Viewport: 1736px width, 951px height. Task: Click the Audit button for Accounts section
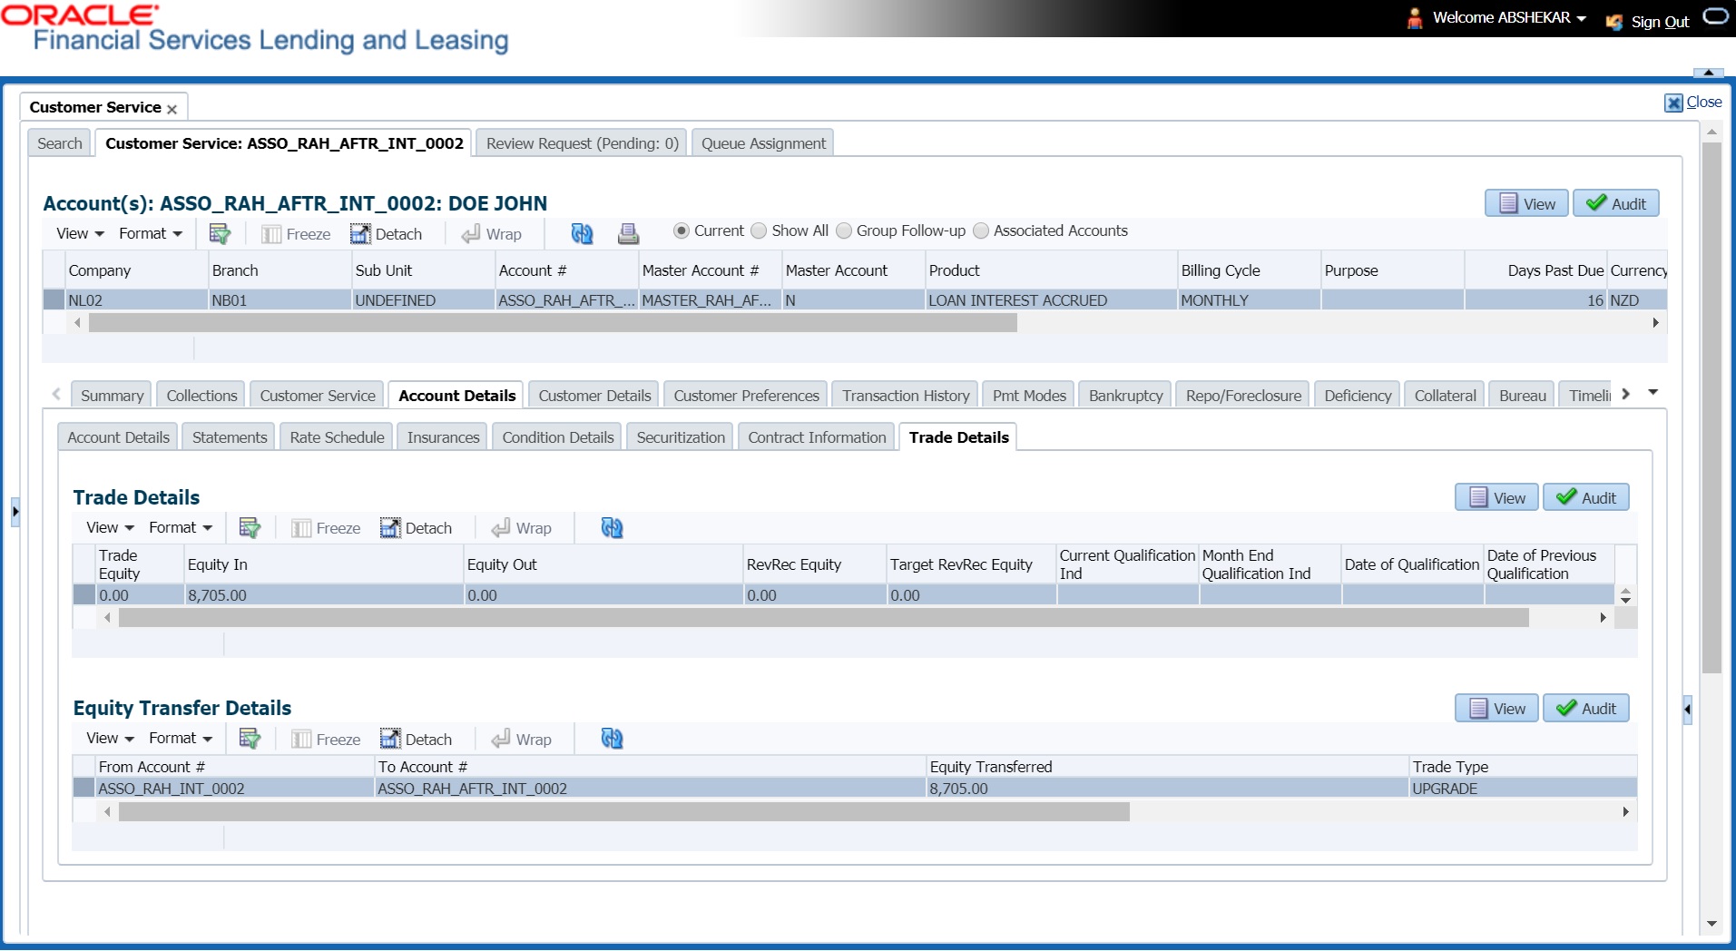(x=1616, y=203)
